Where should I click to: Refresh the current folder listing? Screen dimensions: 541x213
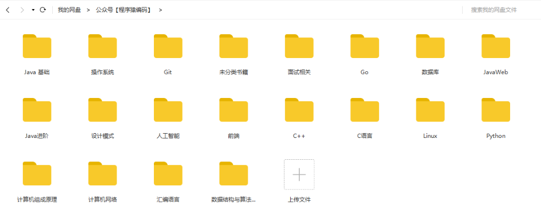[43, 10]
